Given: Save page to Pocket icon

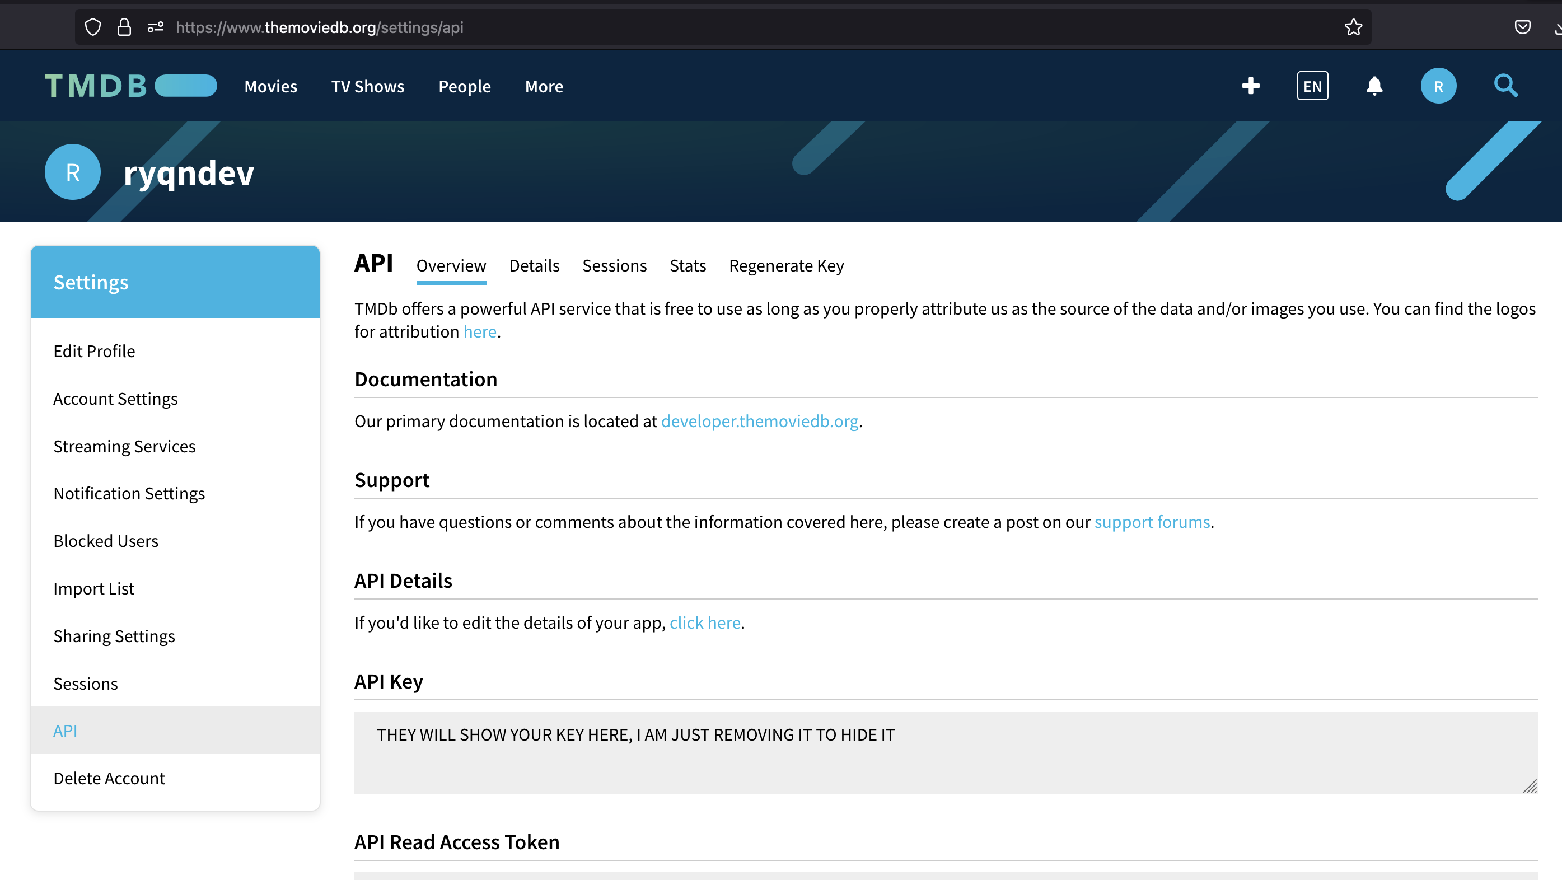Looking at the screenshot, I should [1523, 27].
